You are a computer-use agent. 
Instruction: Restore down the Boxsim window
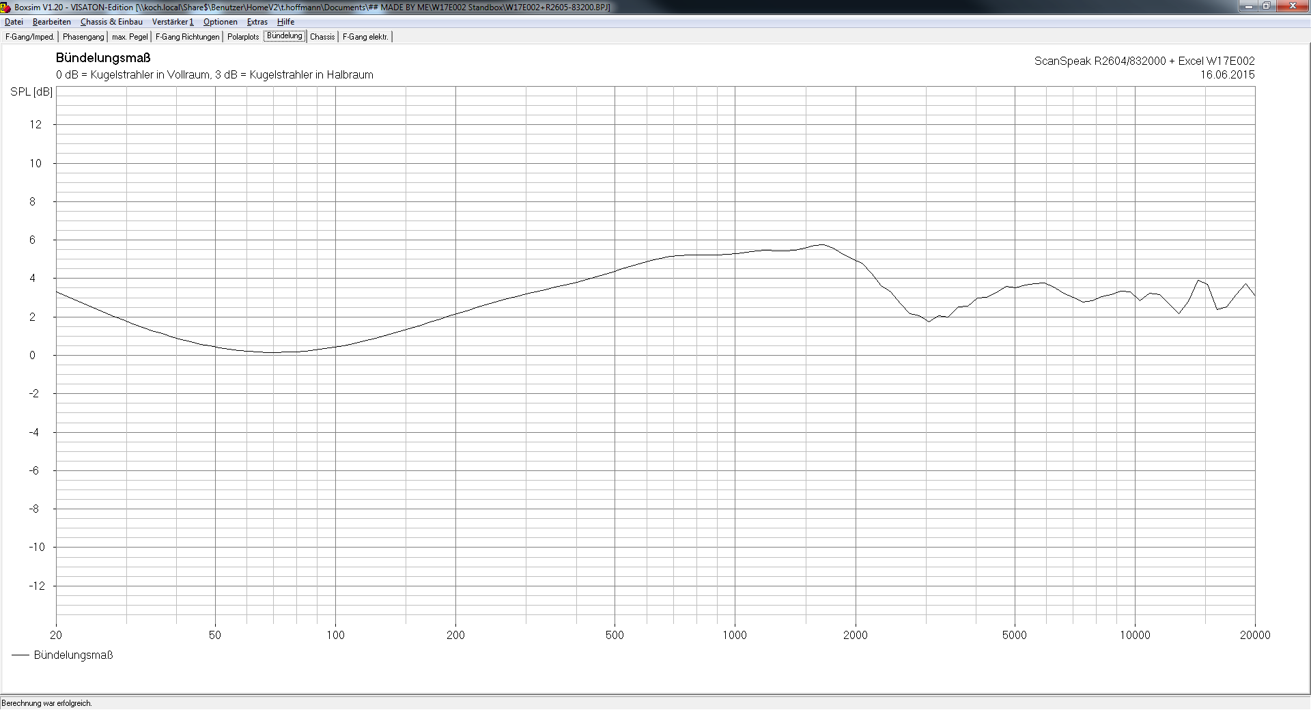pyautogui.click(x=1267, y=6)
